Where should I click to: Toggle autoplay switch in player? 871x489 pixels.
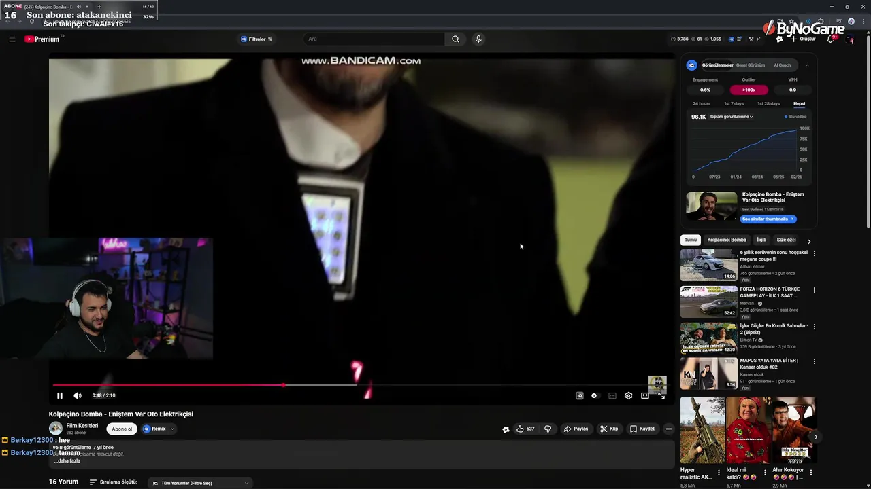(595, 395)
